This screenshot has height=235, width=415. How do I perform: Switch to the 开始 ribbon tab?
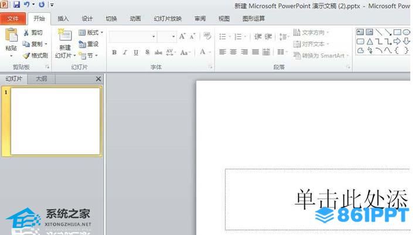tap(39, 19)
